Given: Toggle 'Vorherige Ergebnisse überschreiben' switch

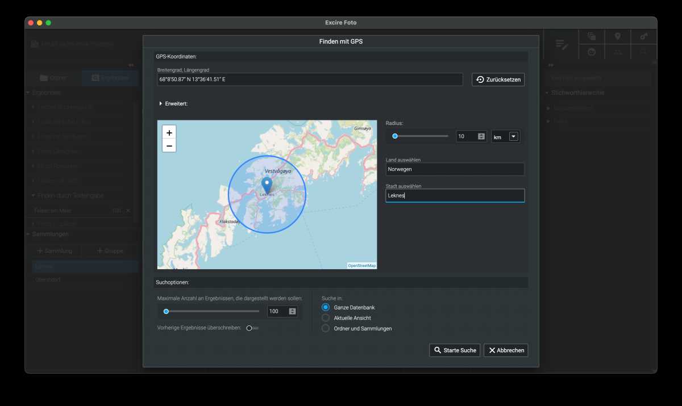Looking at the screenshot, I should point(252,328).
